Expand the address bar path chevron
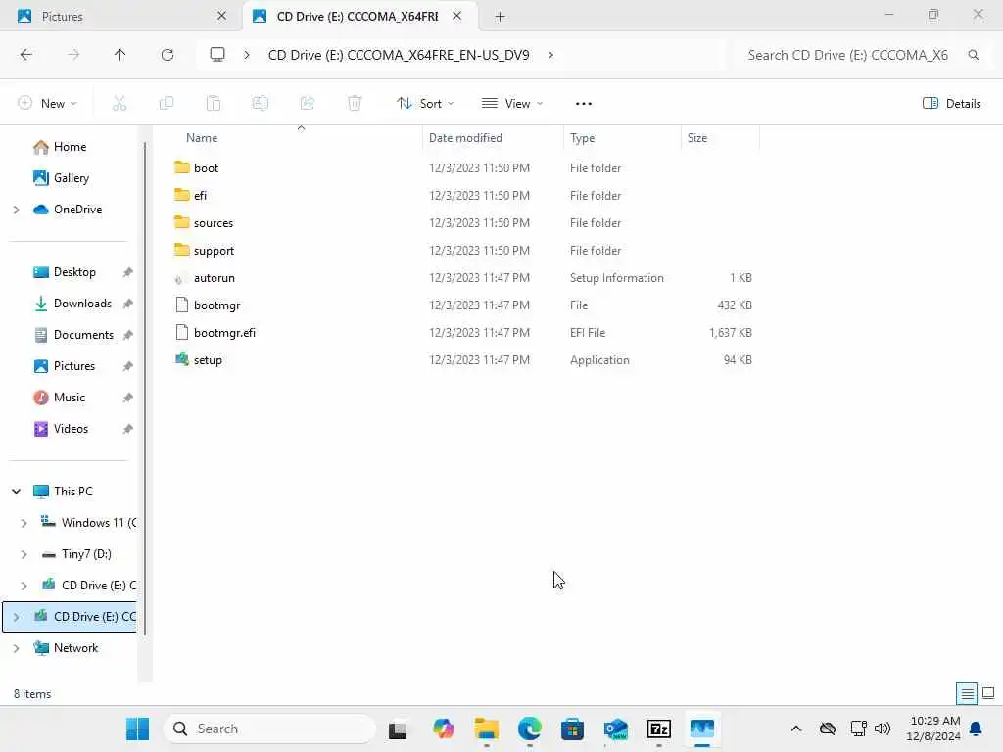Viewport: 1003px width, 752px height. [550, 55]
